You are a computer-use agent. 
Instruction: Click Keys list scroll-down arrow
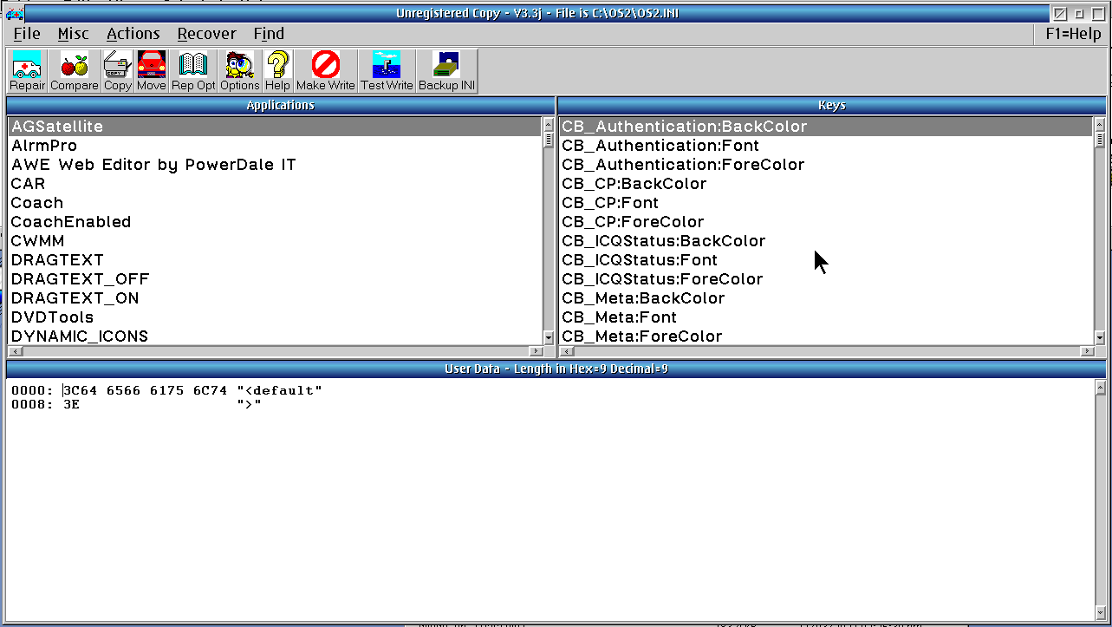pyautogui.click(x=1100, y=337)
